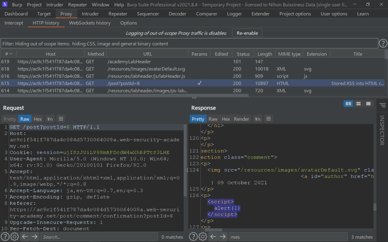Switch to the Sequencer tab

[x=148, y=14]
